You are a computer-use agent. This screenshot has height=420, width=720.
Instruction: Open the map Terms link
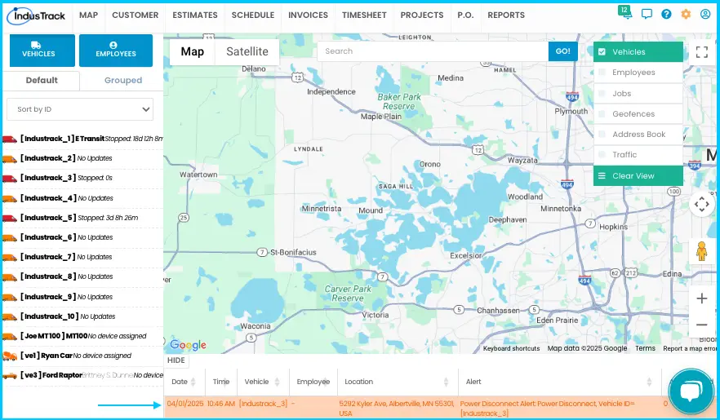645,348
